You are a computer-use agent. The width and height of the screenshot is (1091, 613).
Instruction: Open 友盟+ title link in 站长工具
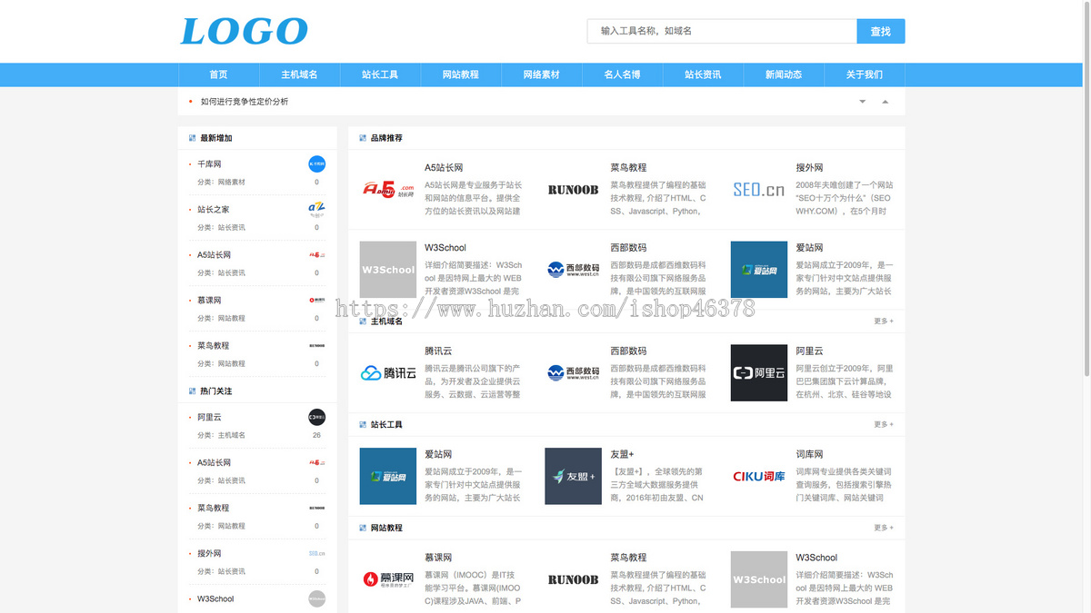[622, 454]
